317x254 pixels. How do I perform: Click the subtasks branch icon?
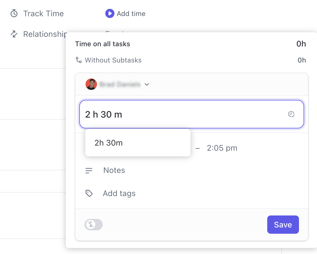point(78,60)
